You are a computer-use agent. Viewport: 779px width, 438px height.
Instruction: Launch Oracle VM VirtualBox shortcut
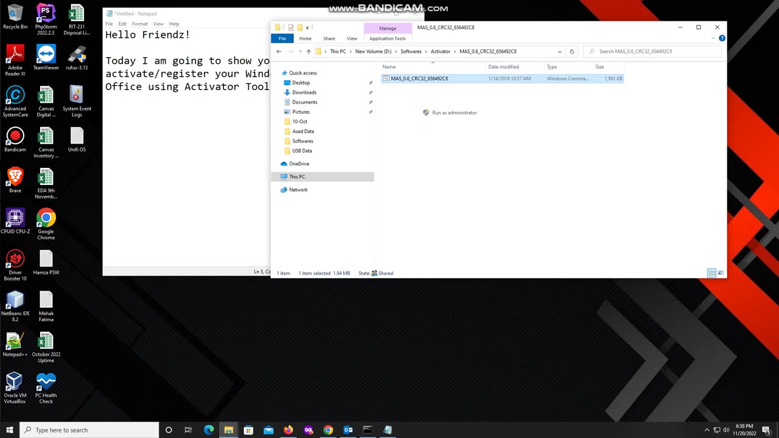click(15, 388)
